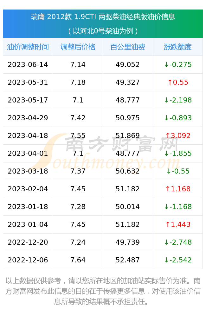Image resolution: width=206 pixels, height=310 pixels.
Task: Click the 调整后价格 column header
Action: point(78,47)
